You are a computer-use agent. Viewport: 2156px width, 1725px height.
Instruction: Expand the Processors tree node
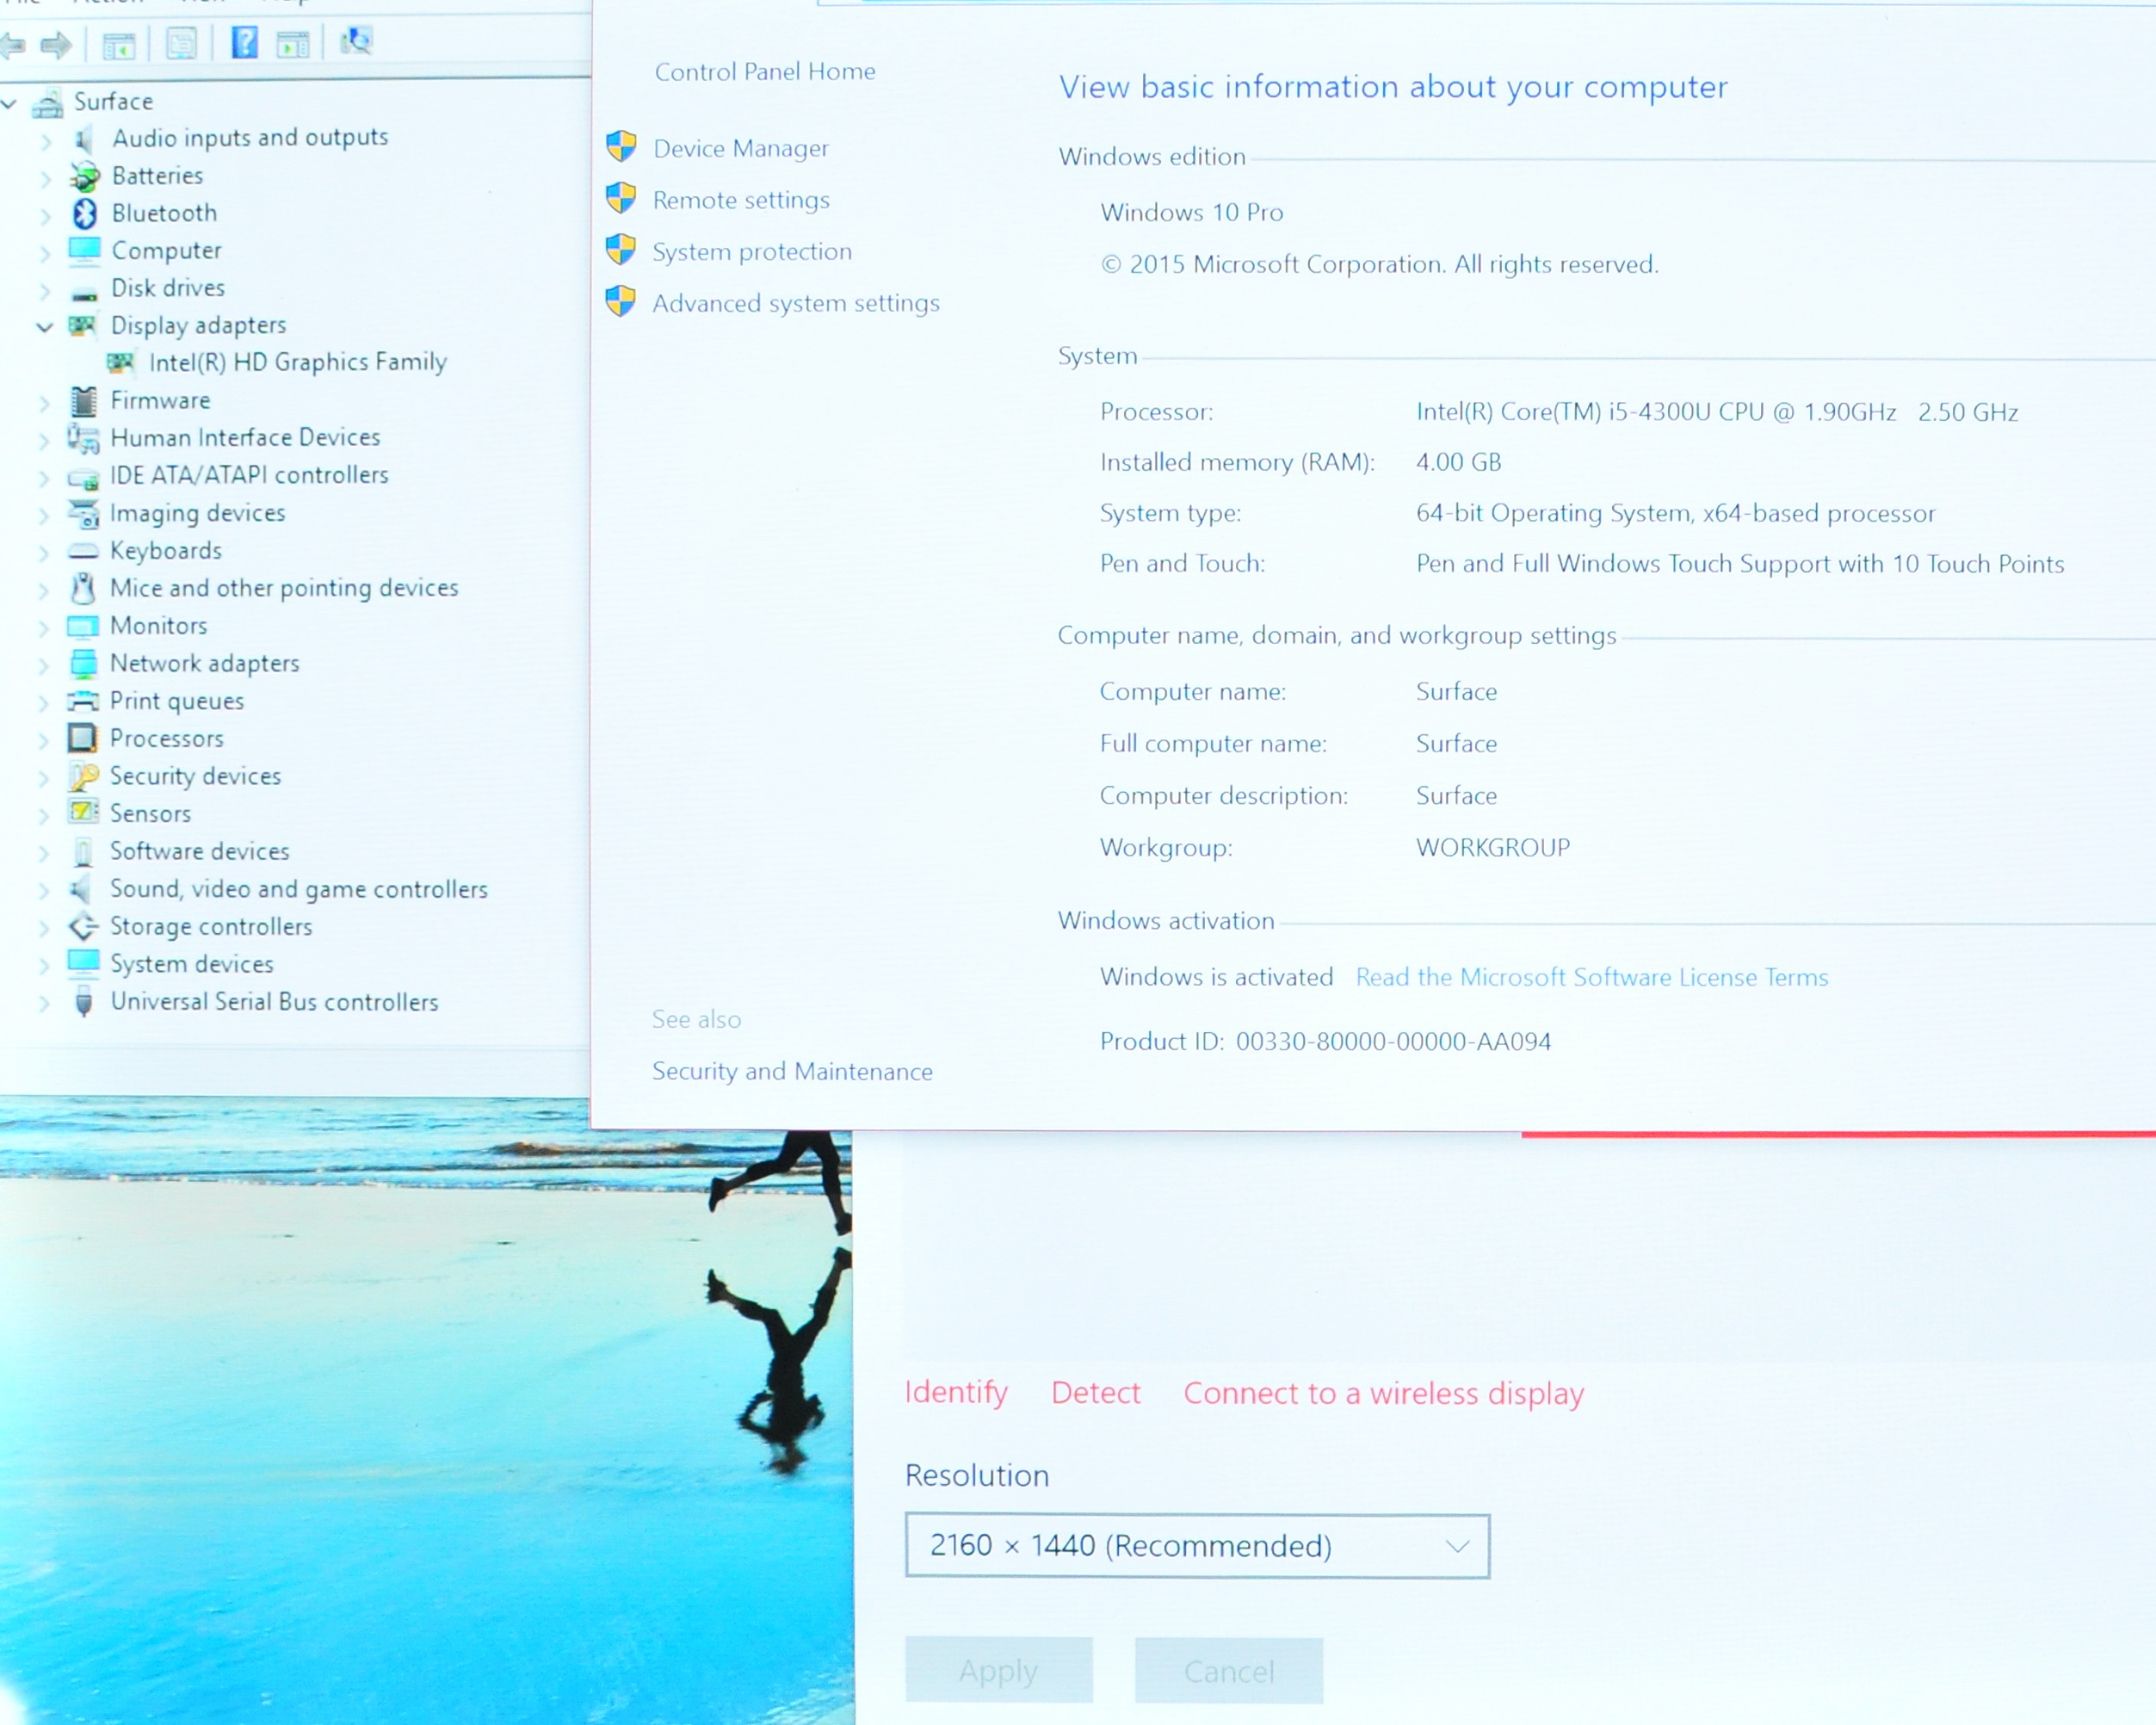pyautogui.click(x=44, y=741)
